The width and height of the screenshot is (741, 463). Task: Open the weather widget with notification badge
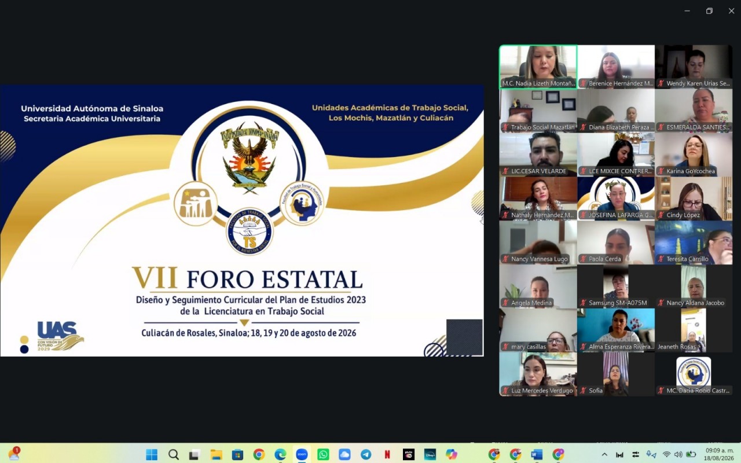(x=13, y=454)
